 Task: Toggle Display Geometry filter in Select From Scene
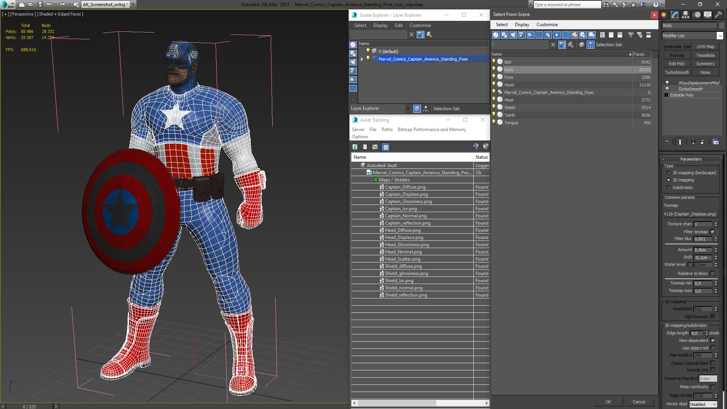tap(496, 35)
